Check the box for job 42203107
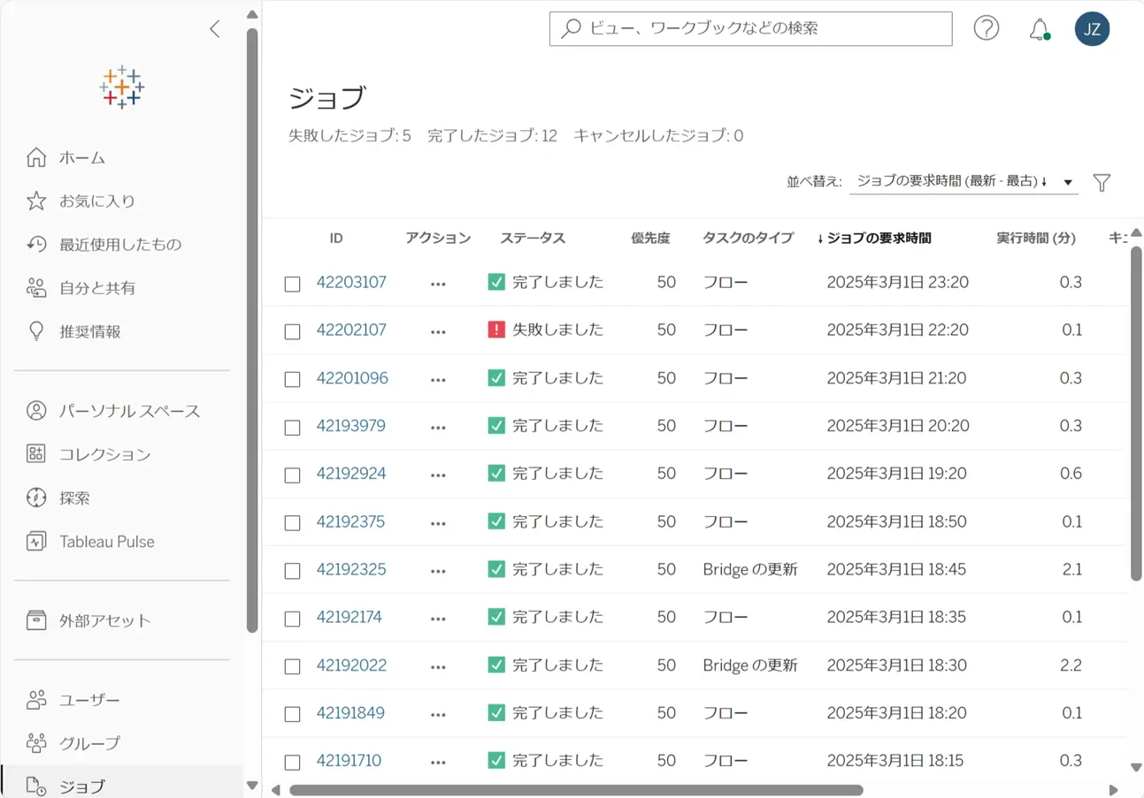1144x798 pixels. click(292, 284)
